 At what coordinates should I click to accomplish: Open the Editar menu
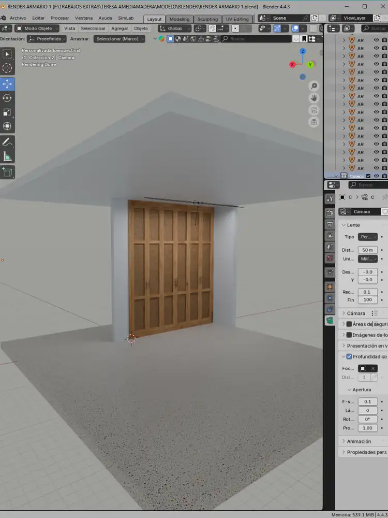pos(38,18)
